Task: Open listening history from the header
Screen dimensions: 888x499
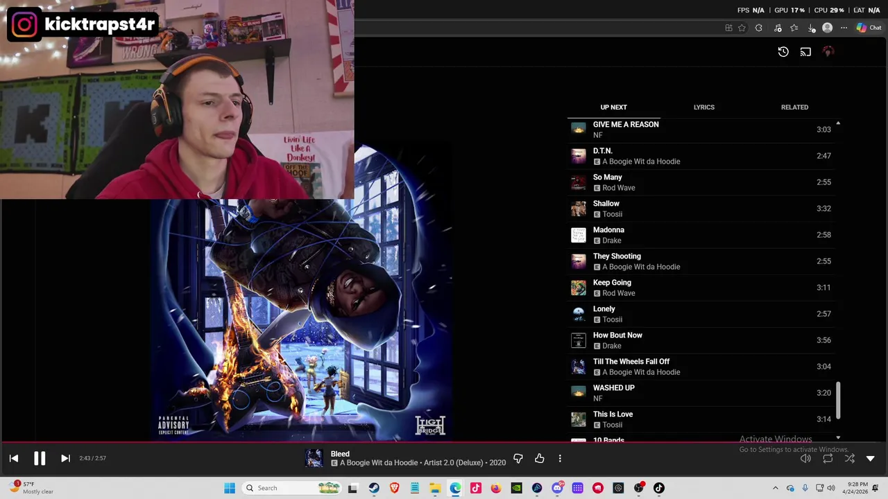Action: (x=783, y=51)
